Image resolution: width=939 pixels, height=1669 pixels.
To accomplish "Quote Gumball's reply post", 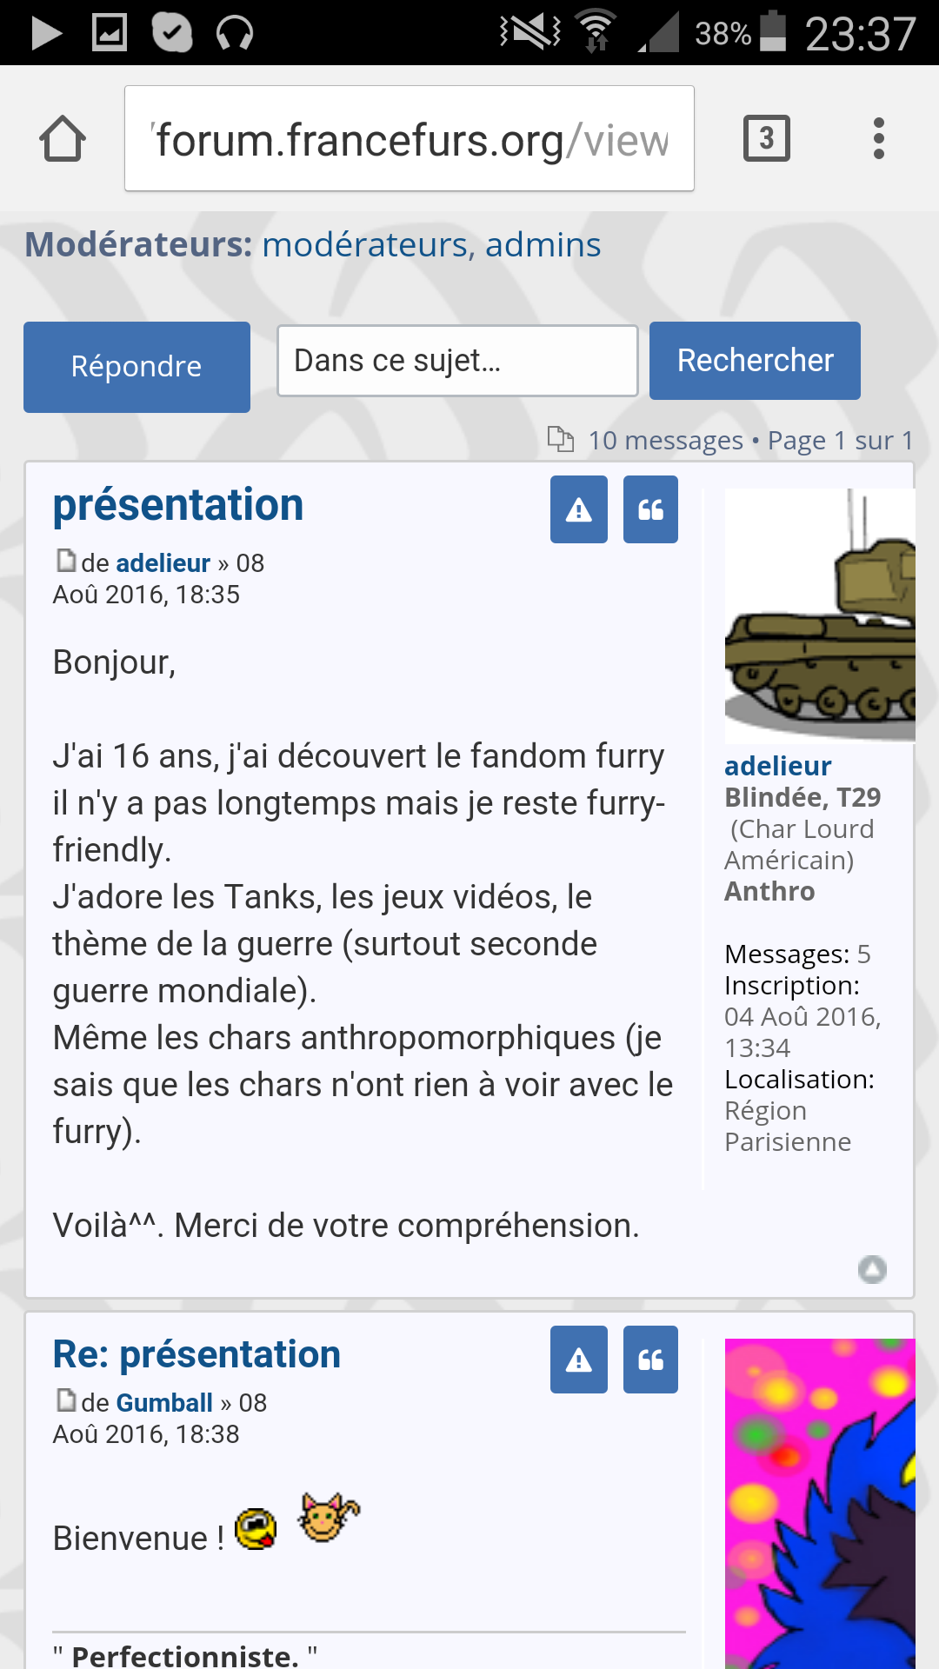I will tap(650, 1360).
